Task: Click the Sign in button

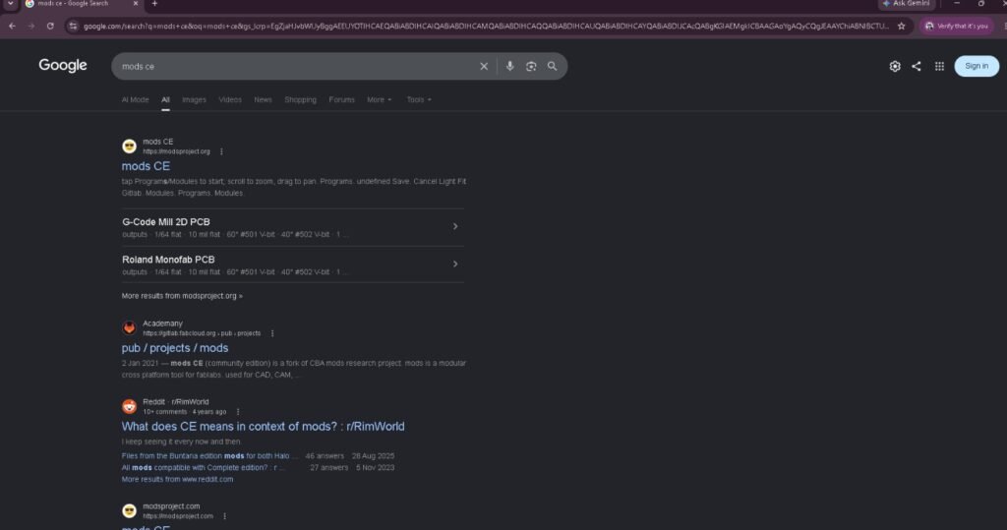Action: [x=977, y=66]
